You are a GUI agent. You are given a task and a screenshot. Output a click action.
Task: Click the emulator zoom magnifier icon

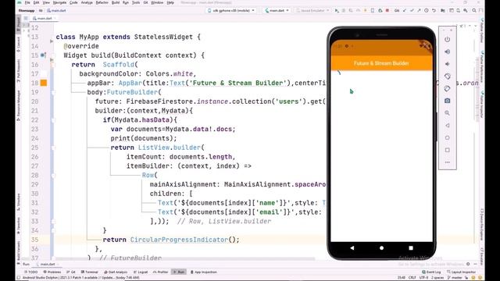click(448, 113)
